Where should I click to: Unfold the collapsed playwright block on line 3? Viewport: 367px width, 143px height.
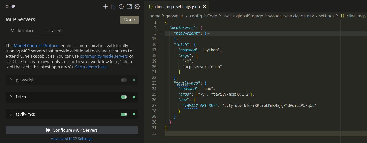pos(161,33)
